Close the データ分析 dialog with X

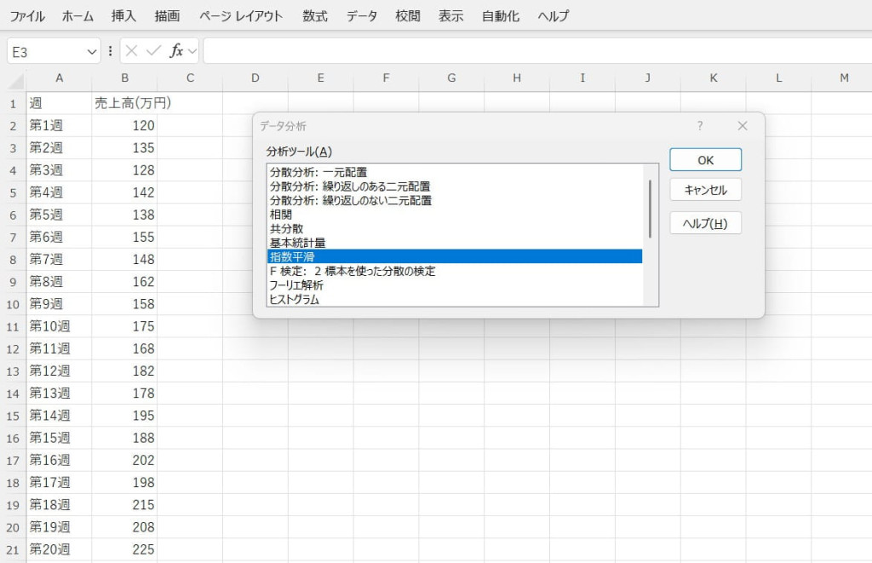(742, 125)
